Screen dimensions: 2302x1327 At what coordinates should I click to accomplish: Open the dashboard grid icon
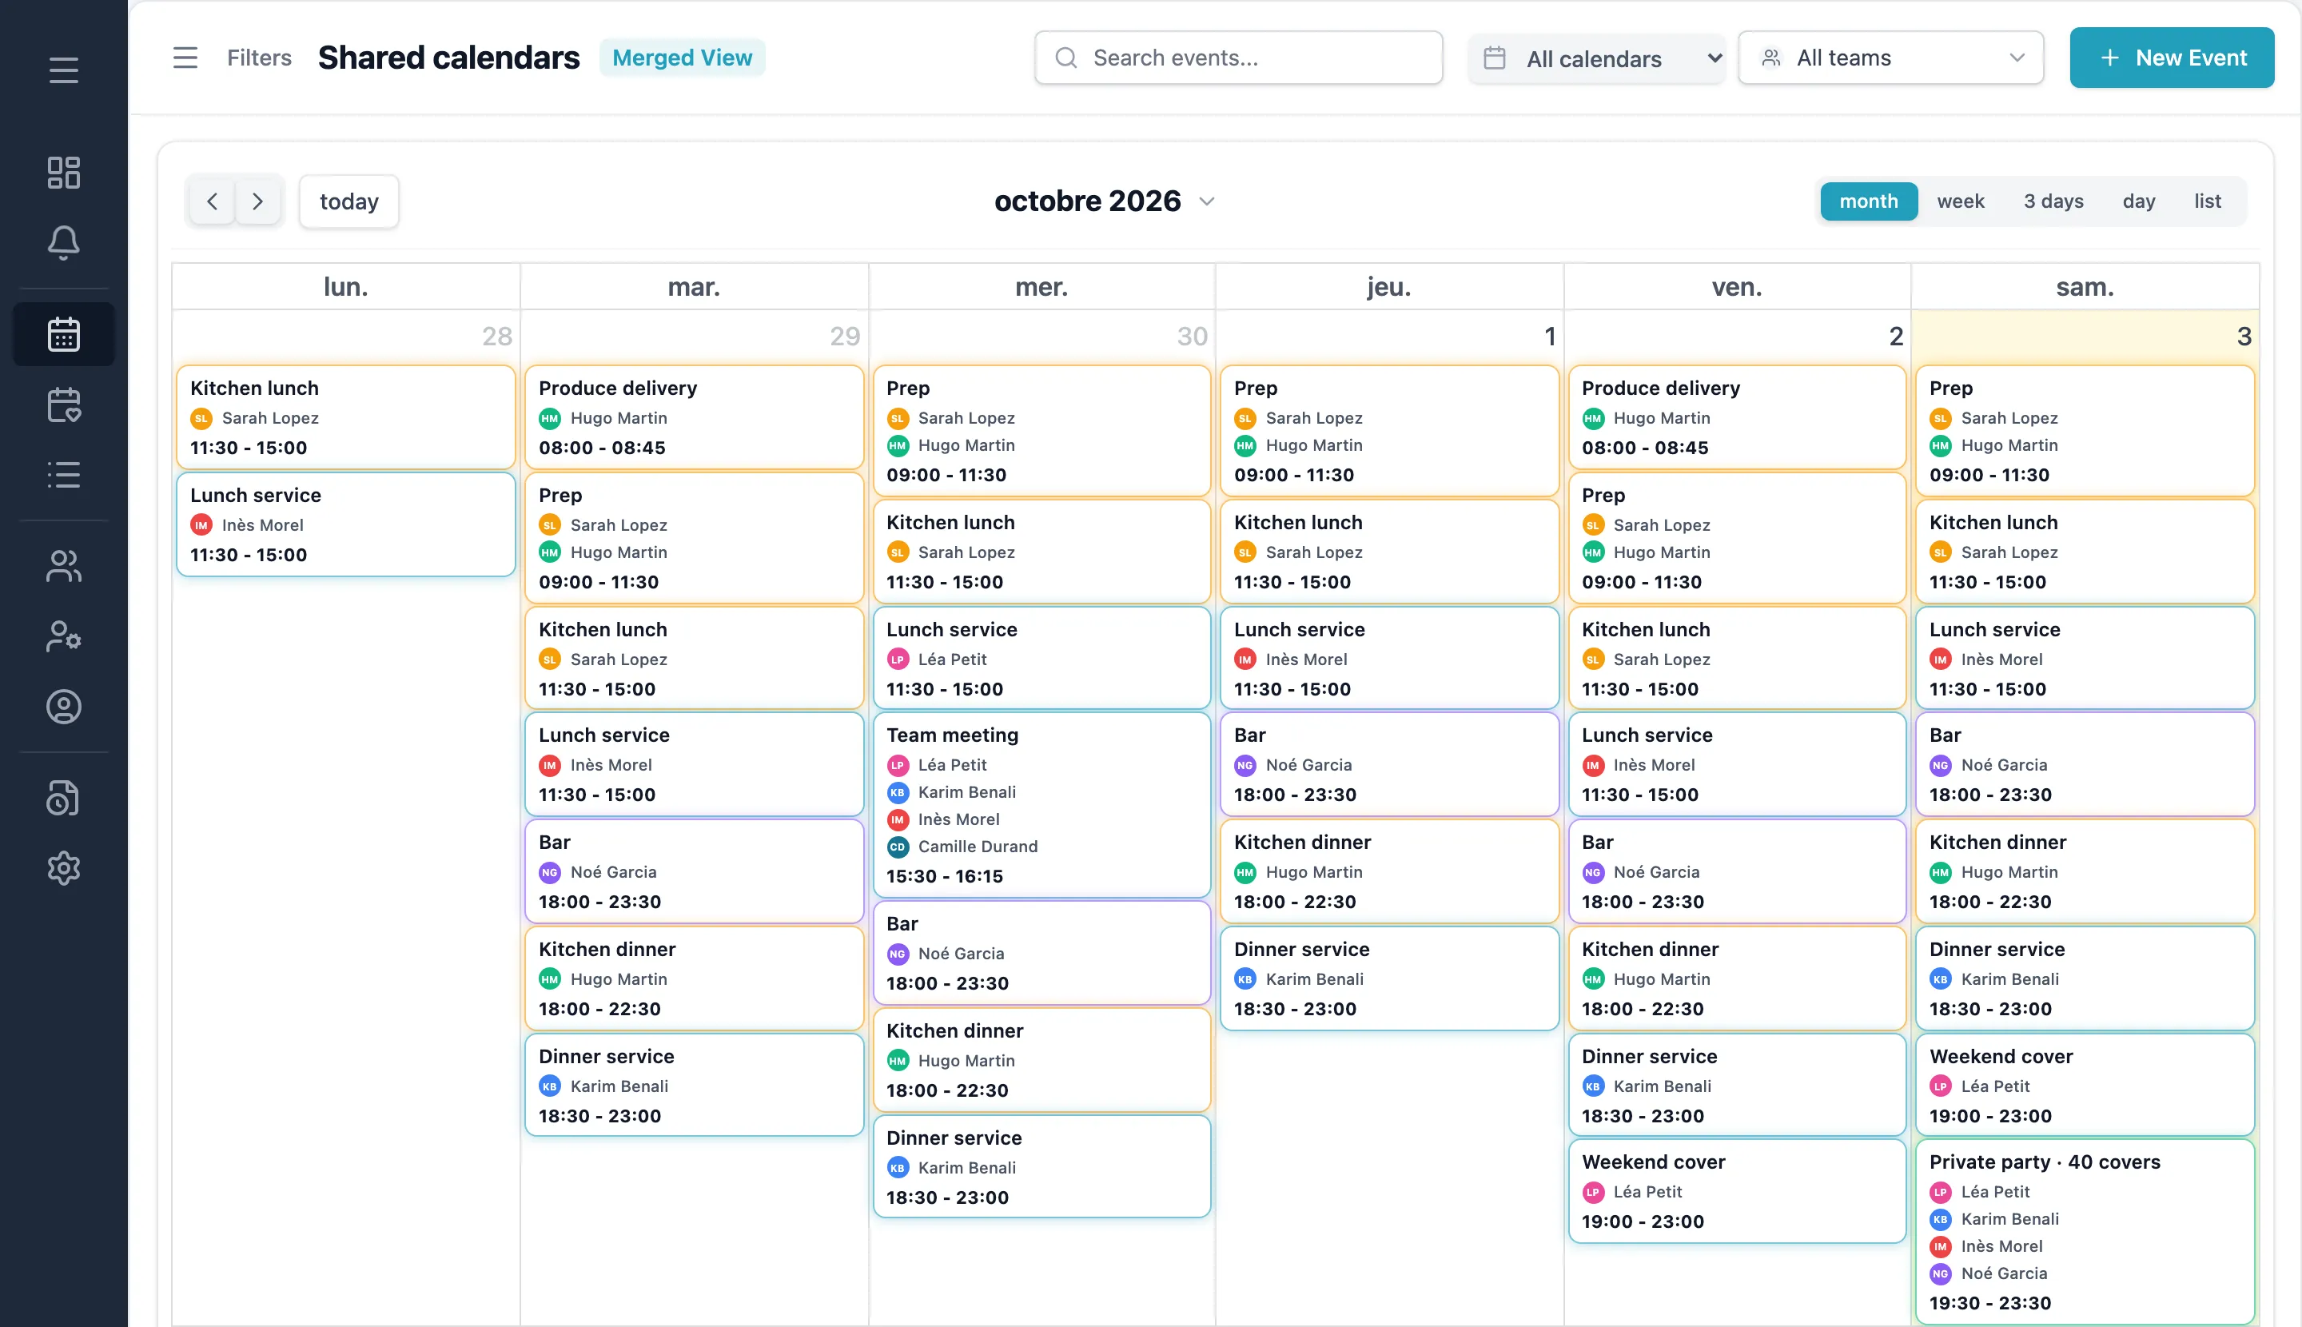coord(64,172)
